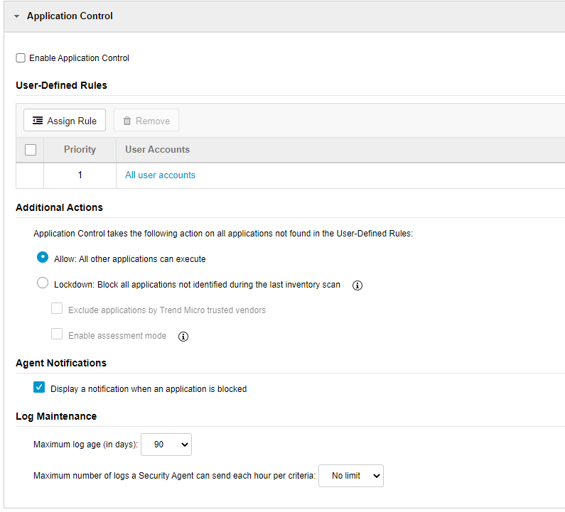565x512 pixels.
Task: Click the Remove button with trash icon
Action: click(x=146, y=120)
